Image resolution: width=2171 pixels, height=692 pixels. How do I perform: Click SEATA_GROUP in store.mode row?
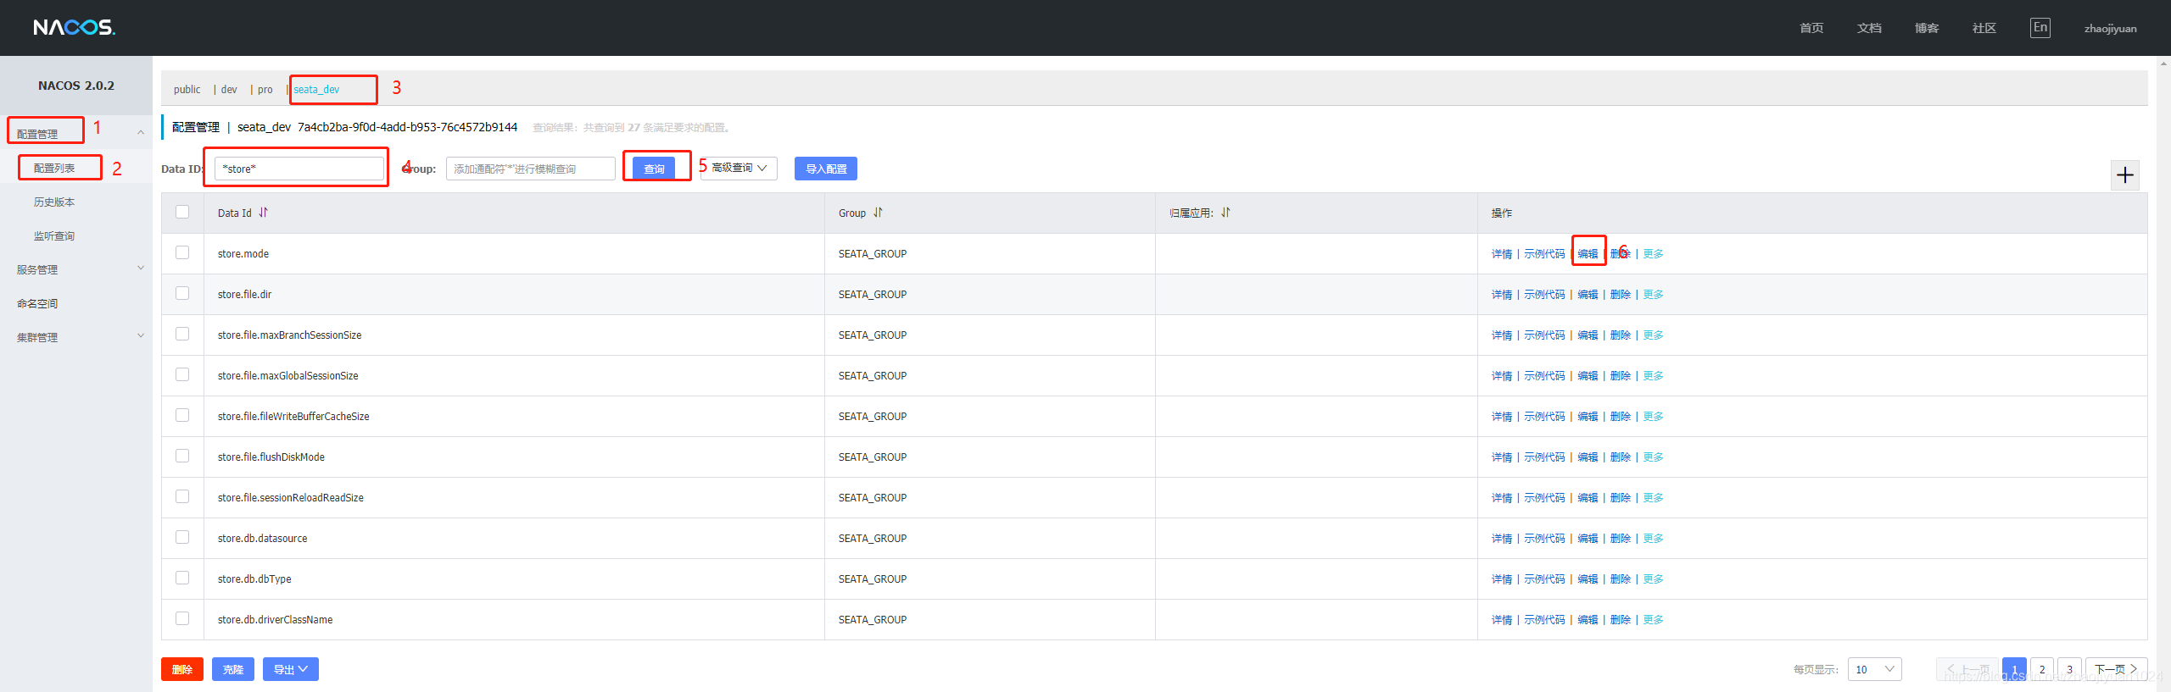(873, 254)
